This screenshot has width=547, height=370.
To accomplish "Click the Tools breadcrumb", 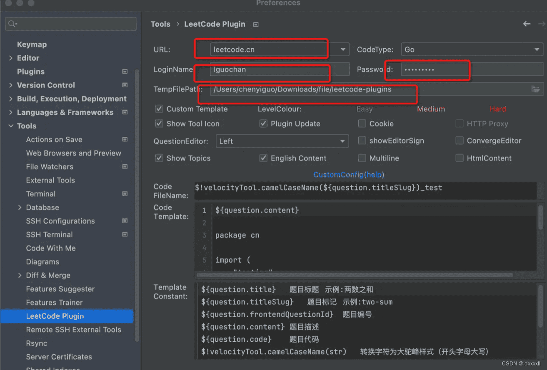I will (160, 24).
